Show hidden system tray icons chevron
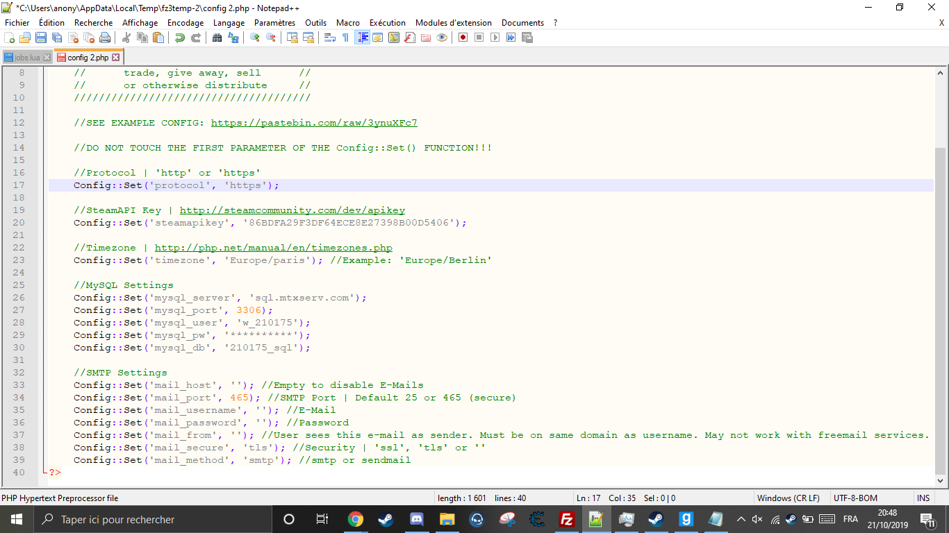The width and height of the screenshot is (949, 533). coord(741,519)
